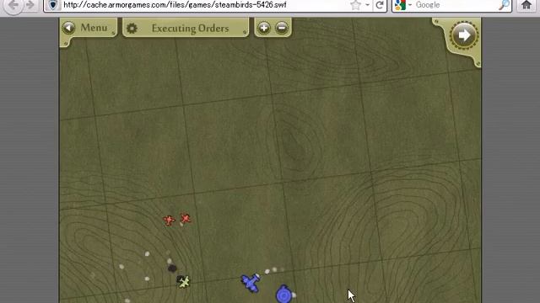Open the URL history dropdown arrow
Viewport: 540px width, 303px height.
[x=368, y=5]
